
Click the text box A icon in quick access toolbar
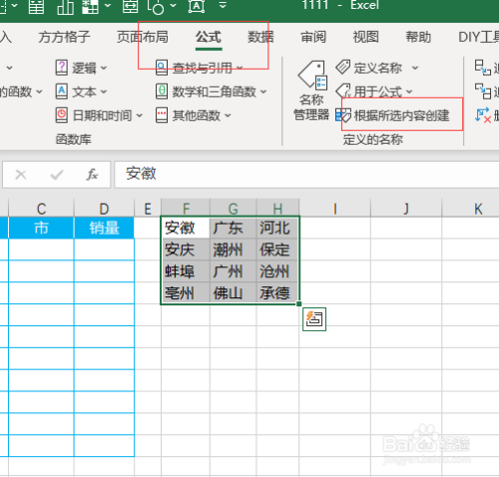click(x=197, y=6)
